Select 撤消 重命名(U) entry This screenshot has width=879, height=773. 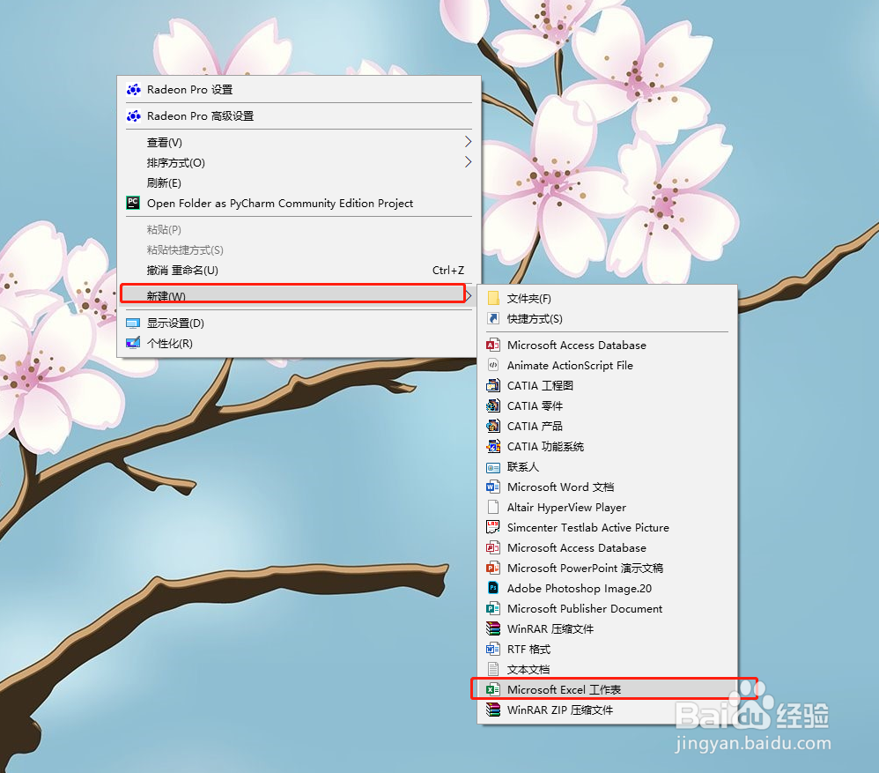click(x=299, y=271)
